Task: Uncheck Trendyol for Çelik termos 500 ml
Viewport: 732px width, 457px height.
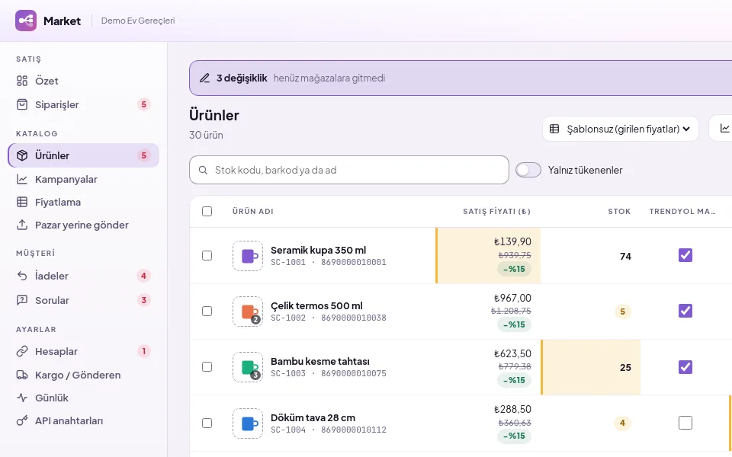Action: point(685,311)
